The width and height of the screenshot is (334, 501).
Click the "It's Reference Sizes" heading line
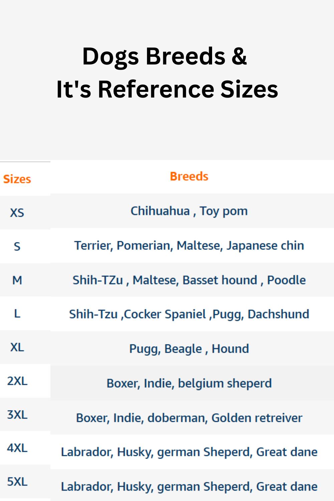[167, 90]
